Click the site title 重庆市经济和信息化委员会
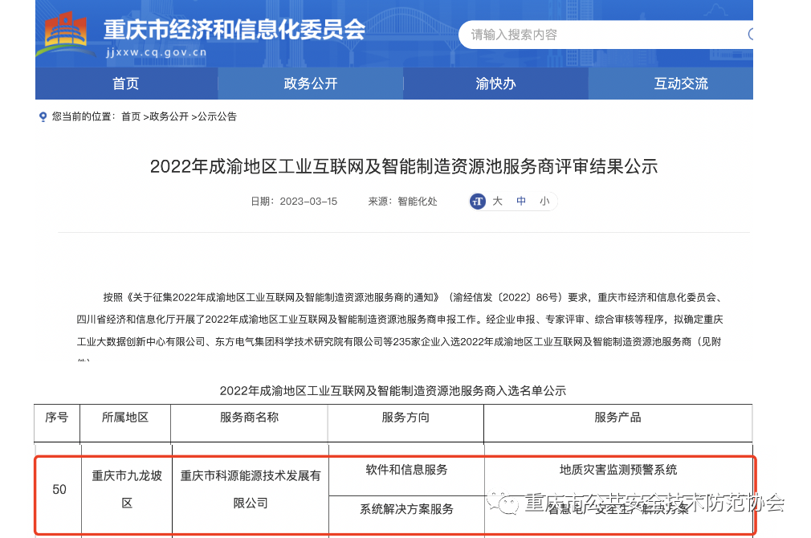811x538 pixels. [x=234, y=30]
